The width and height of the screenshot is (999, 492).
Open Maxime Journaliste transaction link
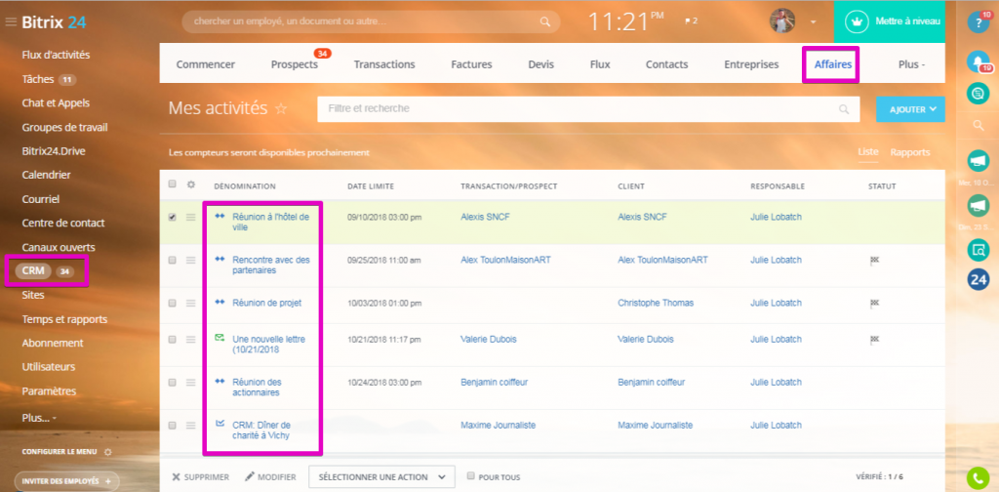pyautogui.click(x=498, y=425)
